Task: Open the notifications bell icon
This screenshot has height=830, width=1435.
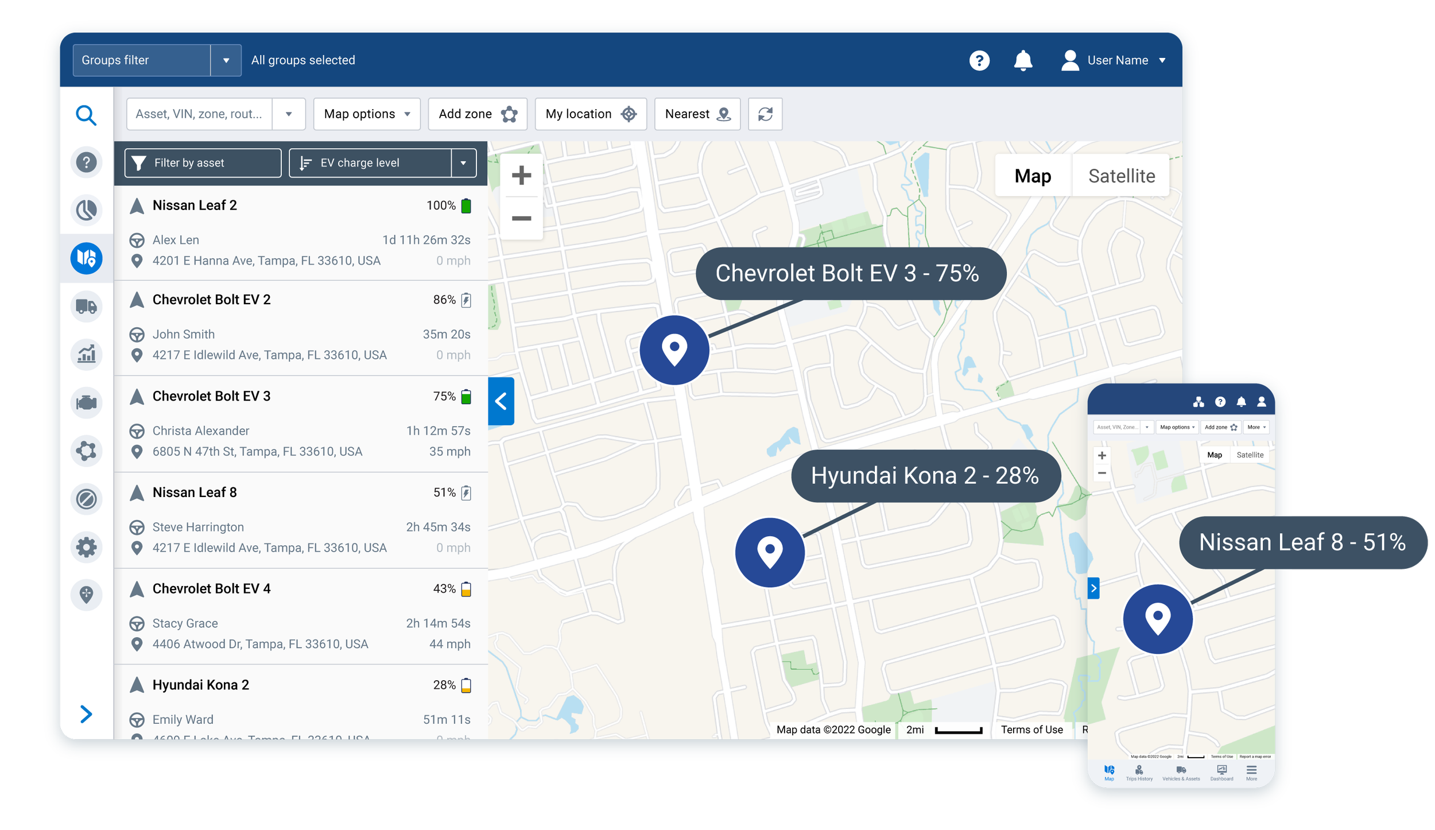Action: point(1022,60)
